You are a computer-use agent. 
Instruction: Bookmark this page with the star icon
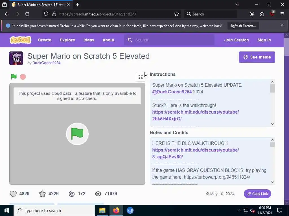coord(177,14)
